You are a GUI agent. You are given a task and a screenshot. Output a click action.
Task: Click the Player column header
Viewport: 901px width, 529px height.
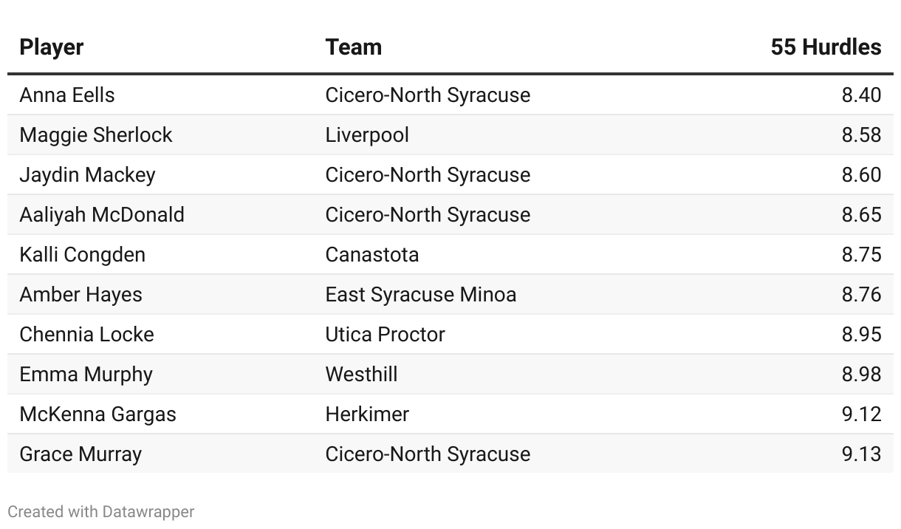tap(51, 47)
